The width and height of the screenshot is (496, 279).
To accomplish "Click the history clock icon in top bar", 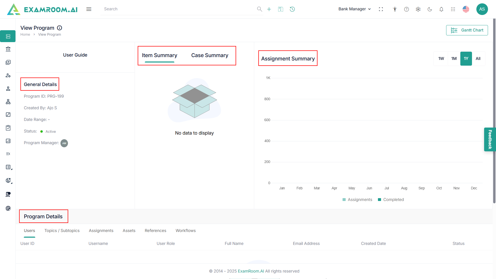I will (x=292, y=9).
